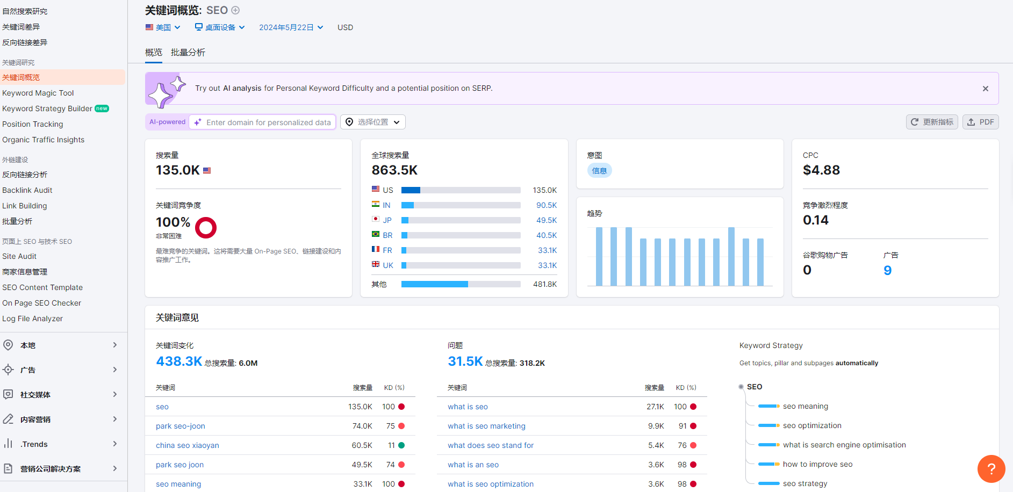Click the AI analysis star illustration

(x=167, y=90)
